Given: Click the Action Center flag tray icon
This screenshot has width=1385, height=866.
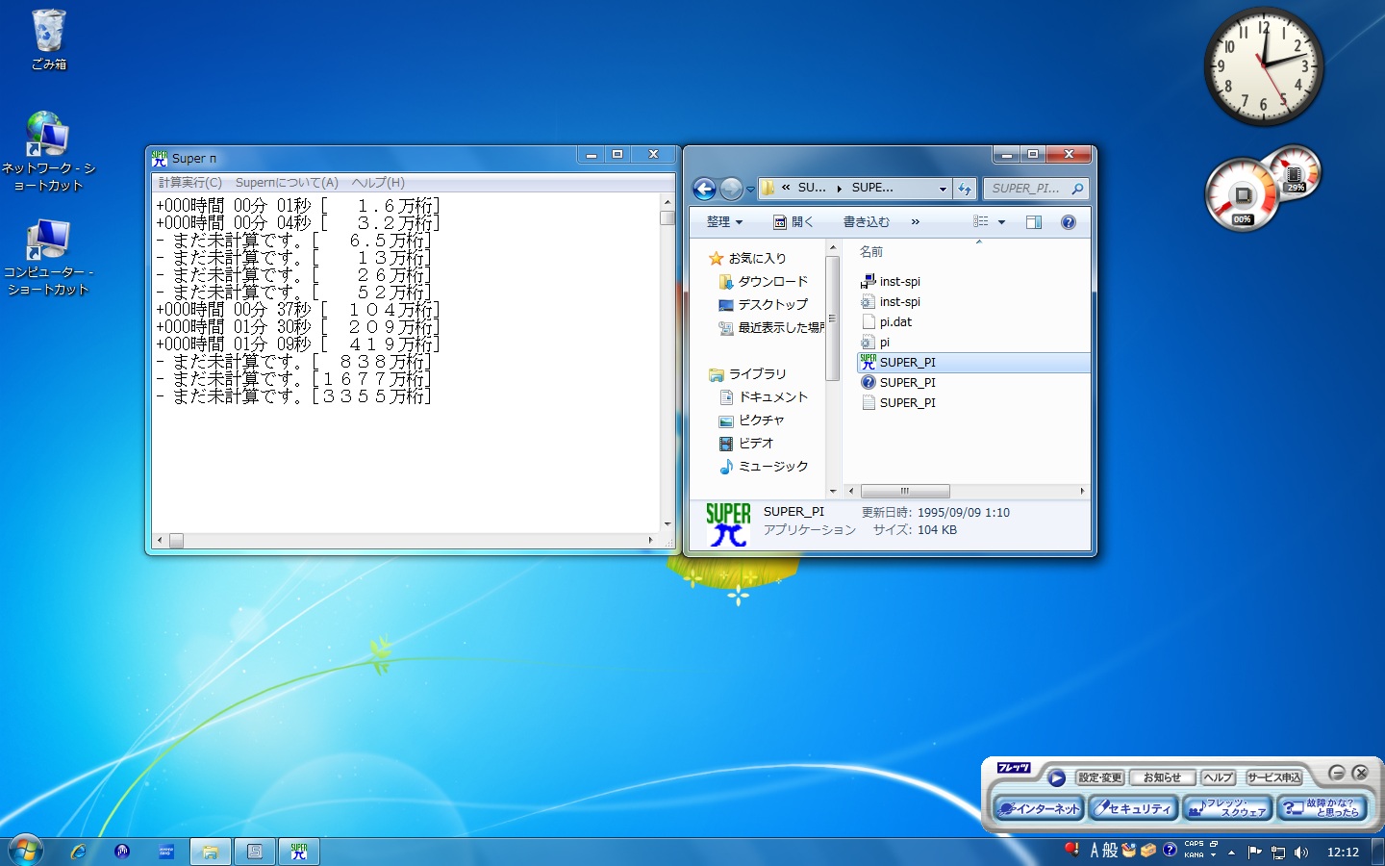Looking at the screenshot, I should click(1254, 852).
